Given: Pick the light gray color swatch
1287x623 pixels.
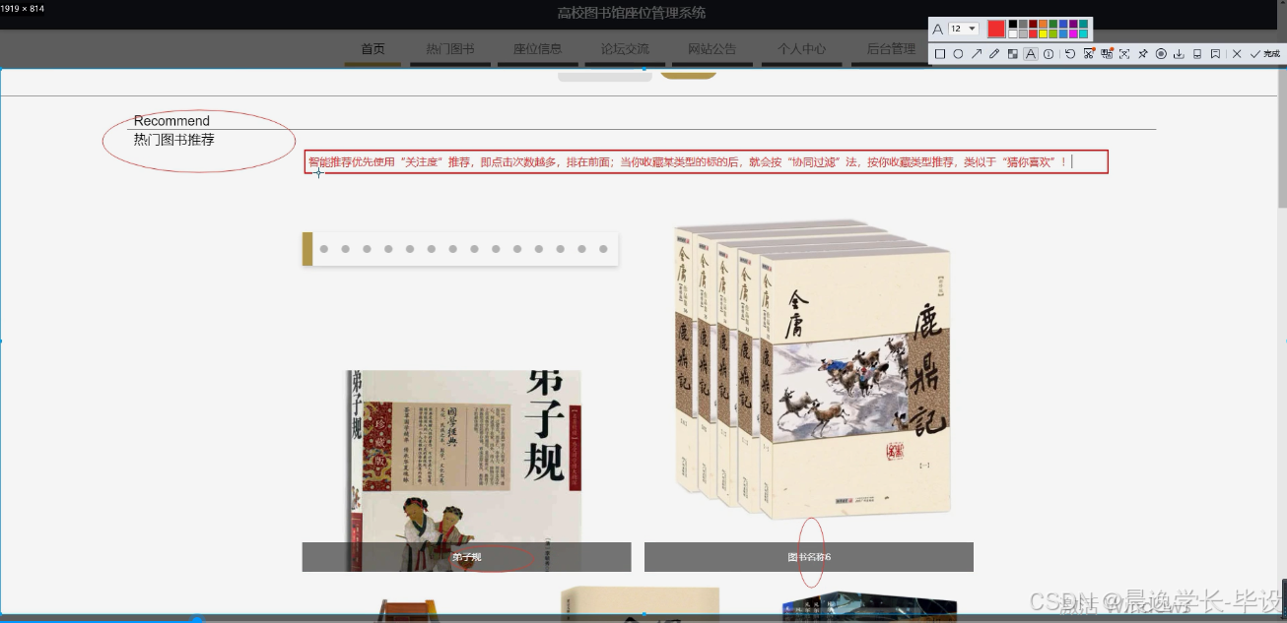Looking at the screenshot, I should (1023, 33).
